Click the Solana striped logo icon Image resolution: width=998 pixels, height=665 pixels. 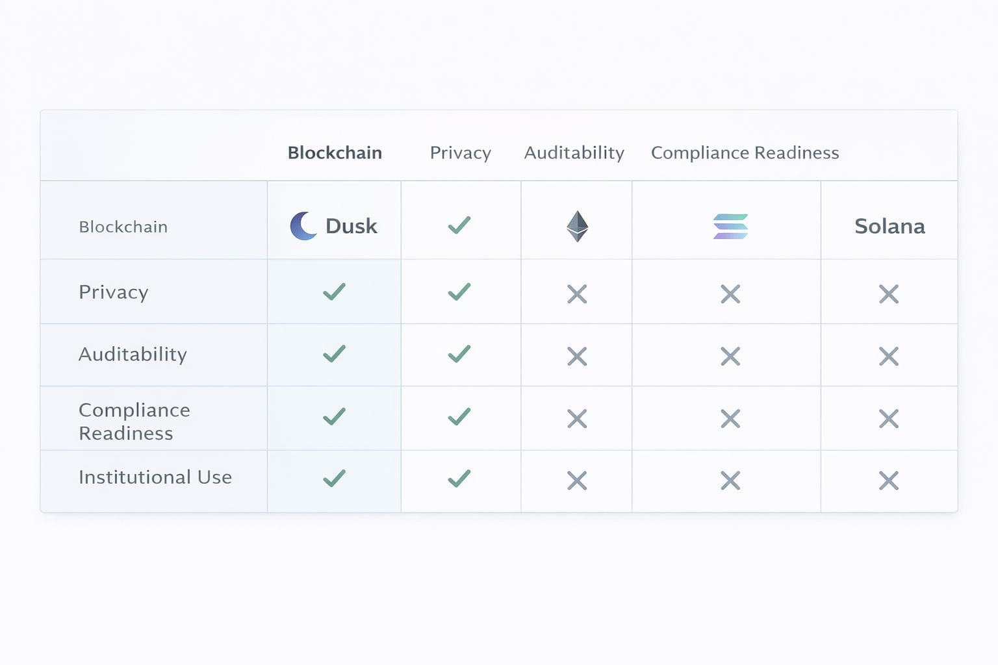(730, 227)
